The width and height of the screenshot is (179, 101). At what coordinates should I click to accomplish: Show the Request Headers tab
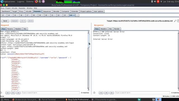(x=18, y=29)
